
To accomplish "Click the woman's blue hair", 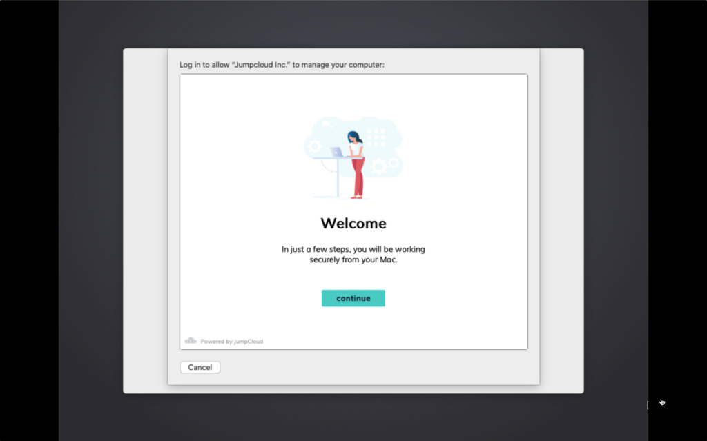I will click(x=353, y=137).
